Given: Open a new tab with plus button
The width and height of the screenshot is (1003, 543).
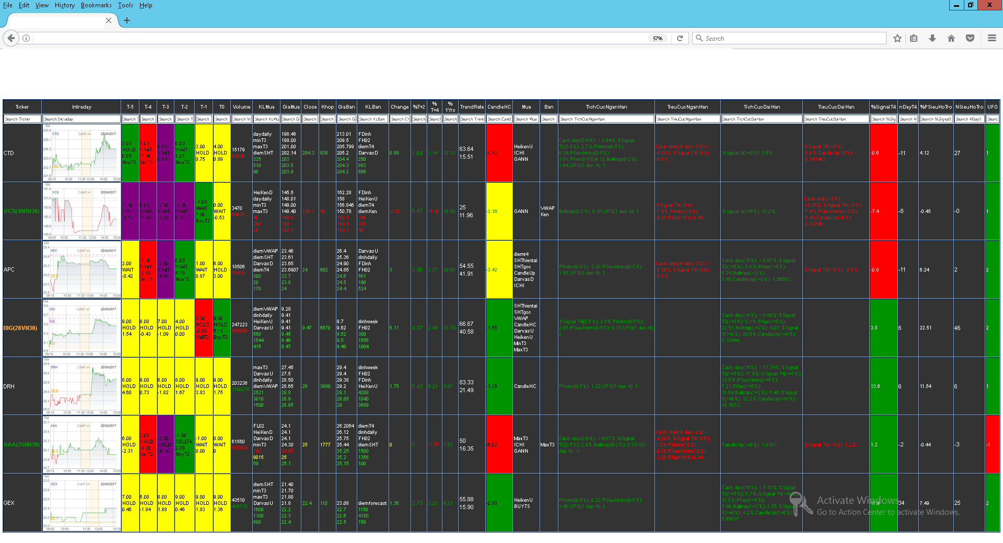Looking at the screenshot, I should pyautogui.click(x=127, y=20).
